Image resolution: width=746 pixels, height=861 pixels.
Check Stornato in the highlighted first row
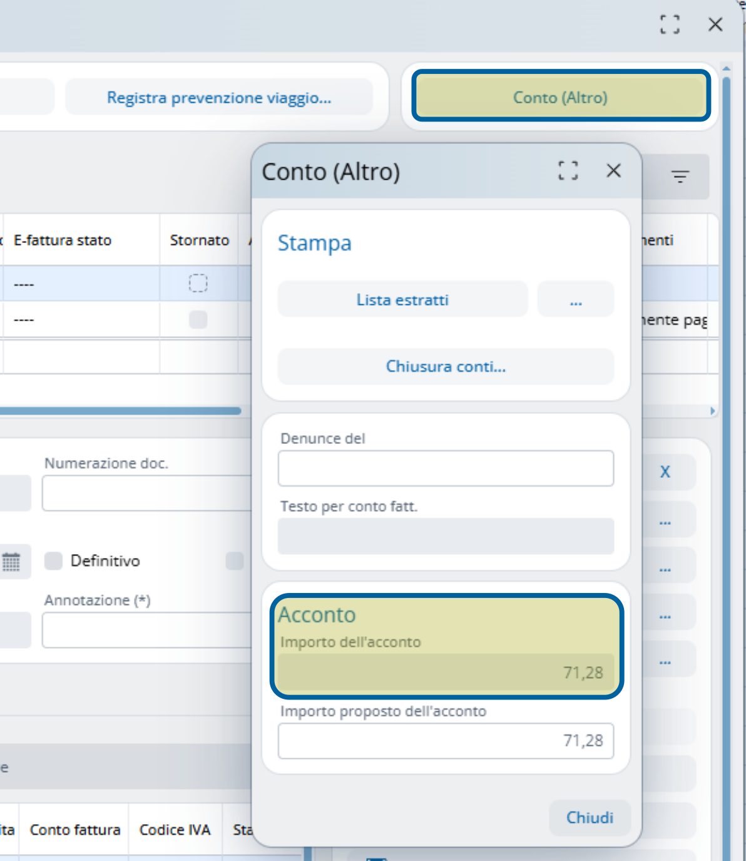(198, 284)
